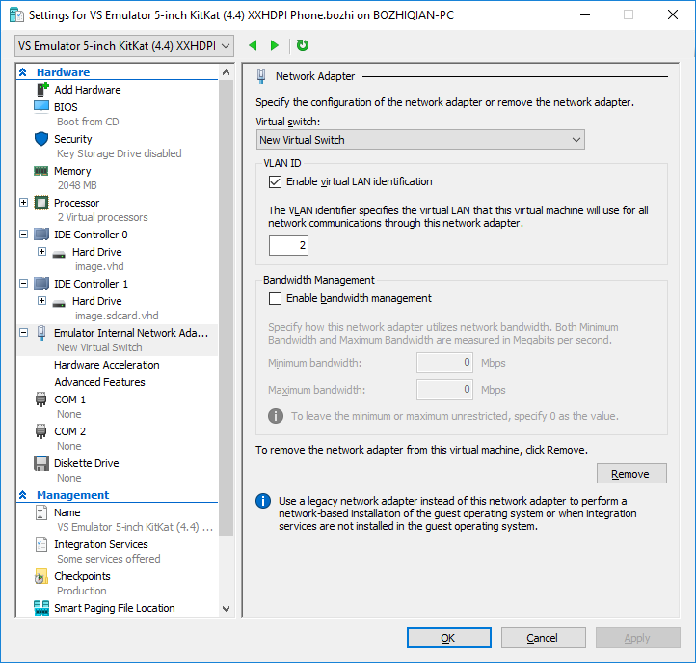Open the Virtual switch dropdown

coord(420,140)
